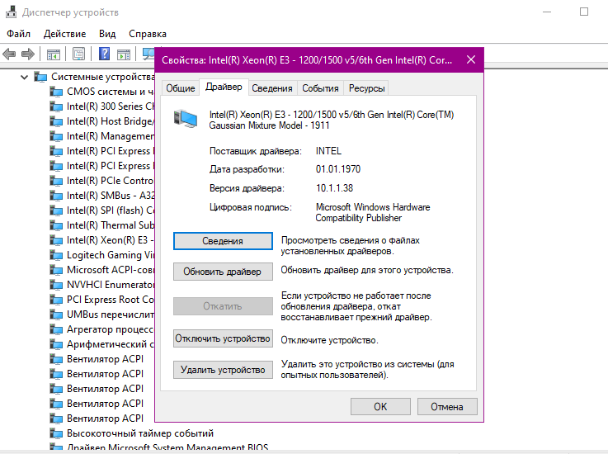
Task: Click the driver date 01.01.1970
Action: (x=338, y=169)
